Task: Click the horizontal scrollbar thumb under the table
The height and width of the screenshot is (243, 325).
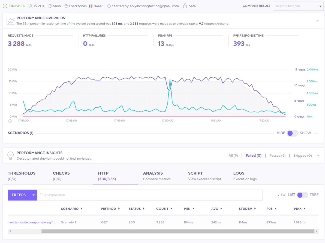Action: (x=178, y=231)
